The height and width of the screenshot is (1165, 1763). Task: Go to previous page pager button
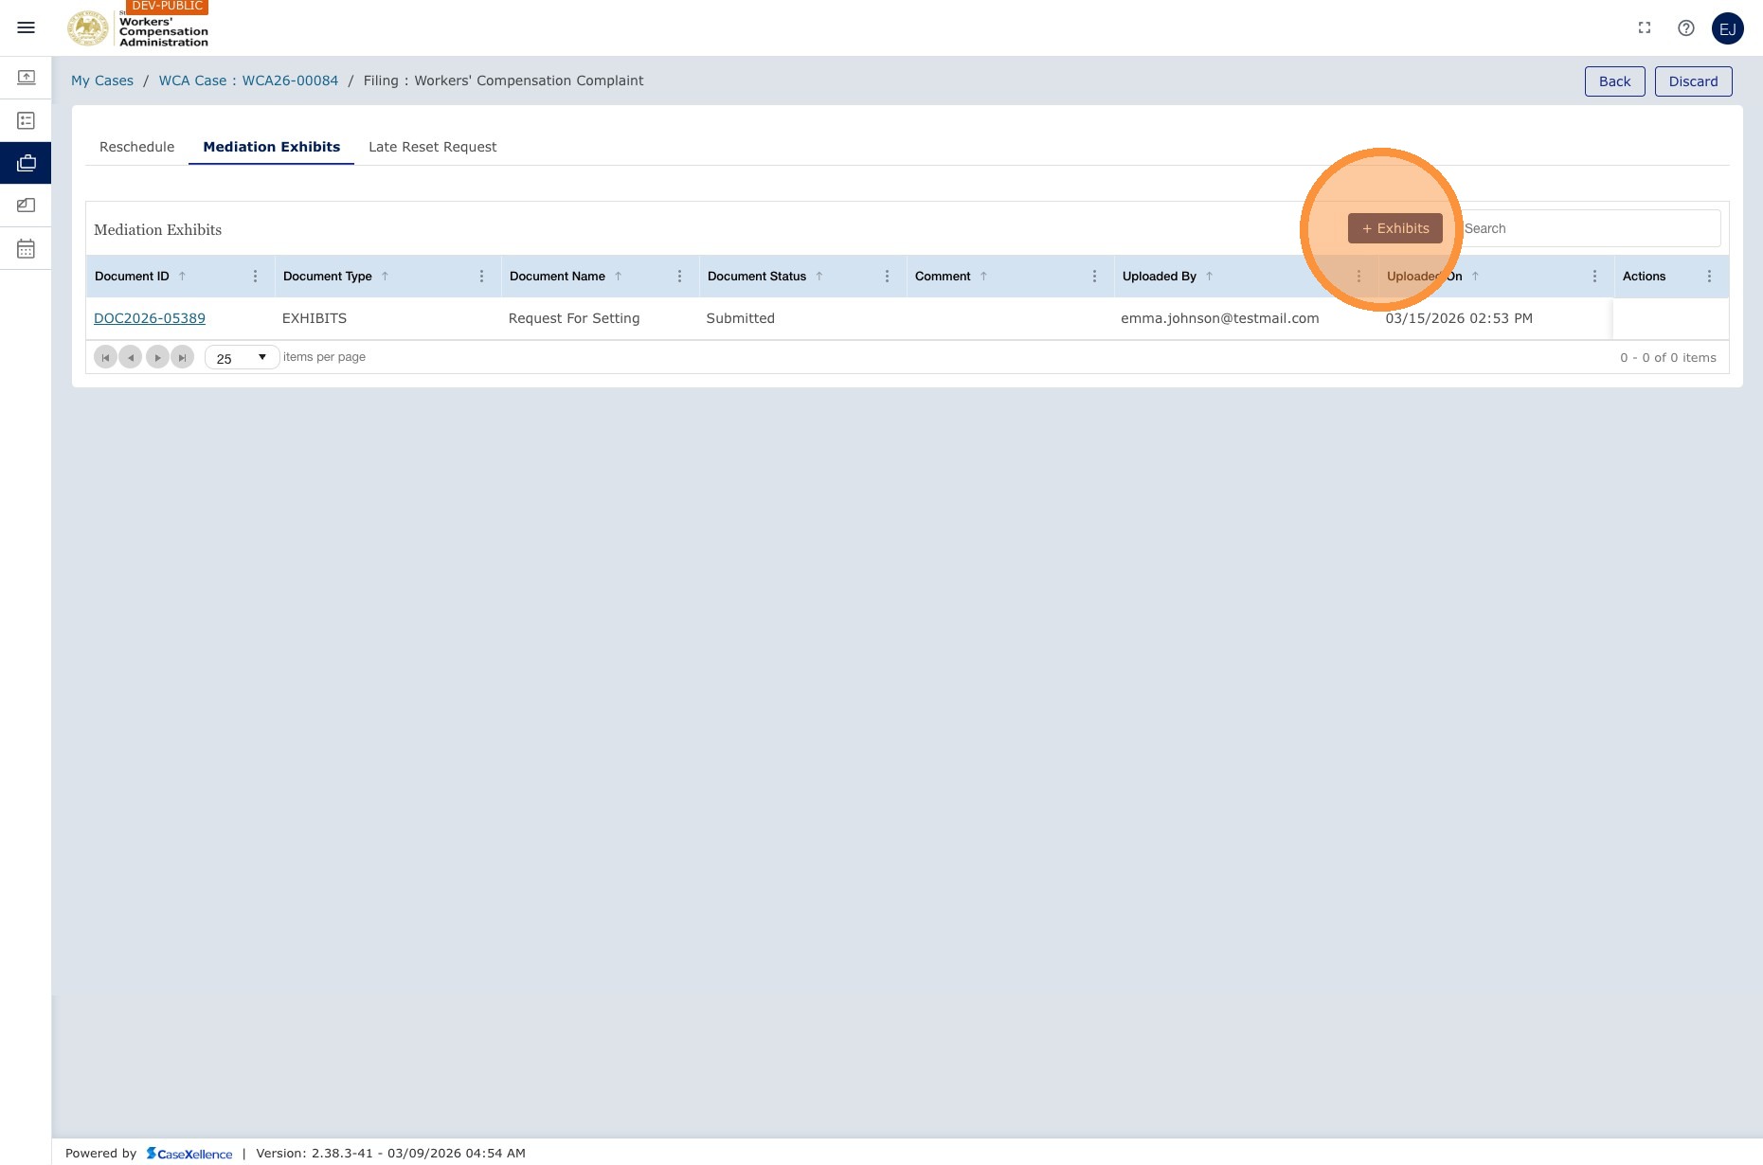[131, 357]
